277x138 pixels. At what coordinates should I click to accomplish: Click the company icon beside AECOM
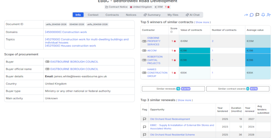(x=144, y=50)
